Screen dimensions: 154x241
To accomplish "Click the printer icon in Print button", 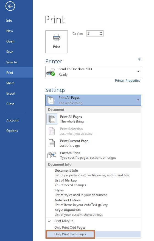I will pyautogui.click(x=57, y=37).
